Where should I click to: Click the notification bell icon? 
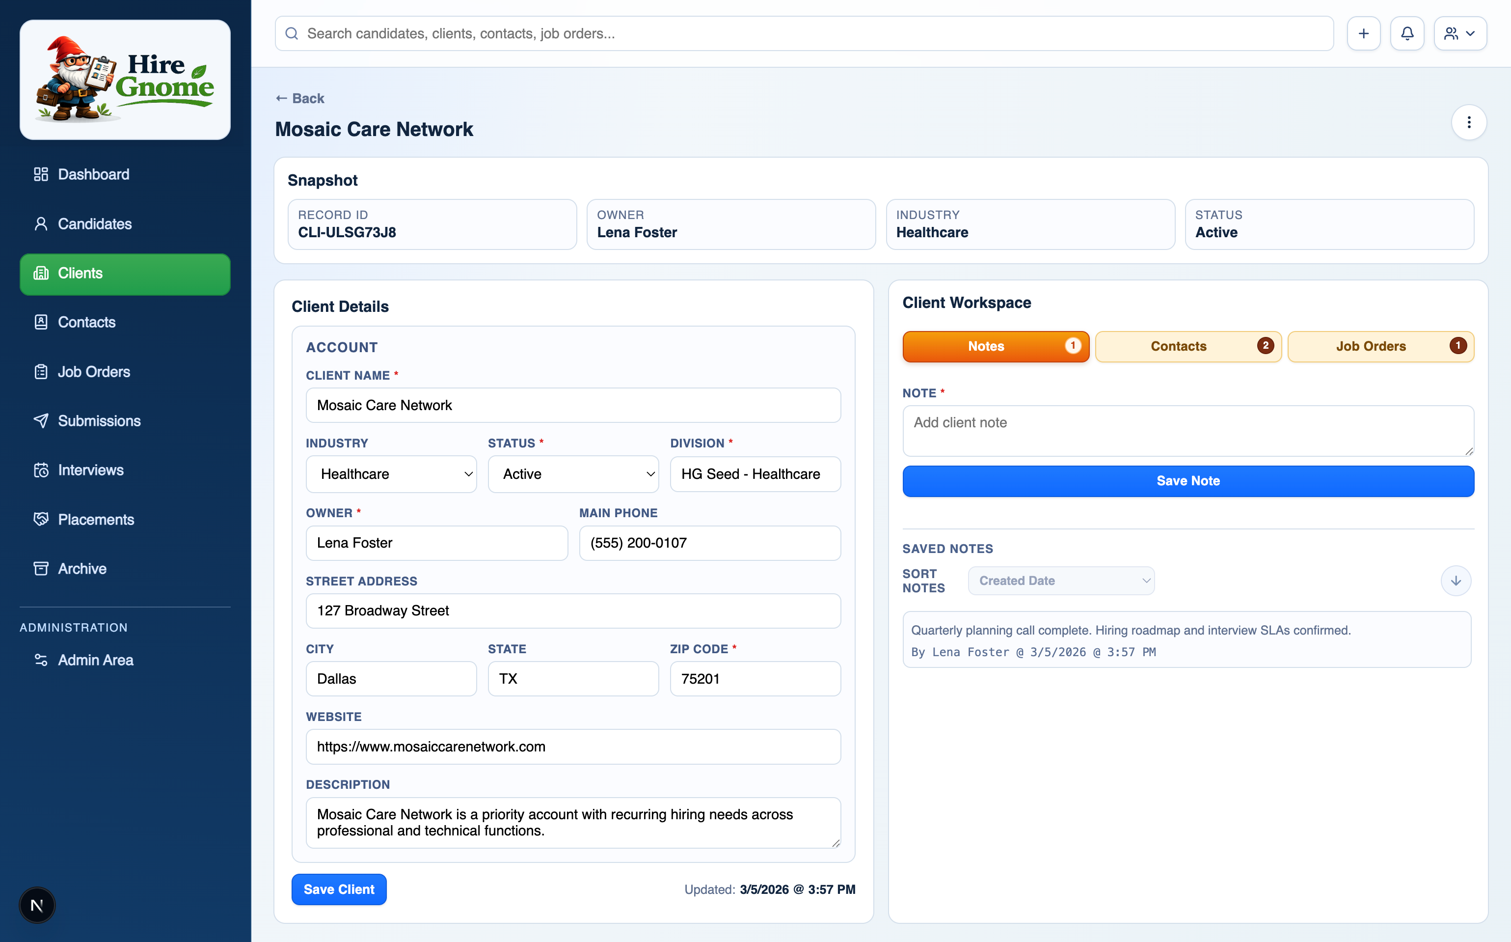pos(1406,33)
